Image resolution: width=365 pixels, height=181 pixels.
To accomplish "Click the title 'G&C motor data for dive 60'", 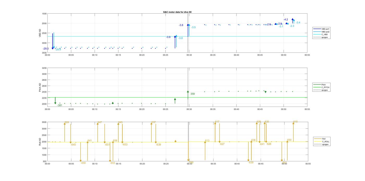I will tap(177, 12).
